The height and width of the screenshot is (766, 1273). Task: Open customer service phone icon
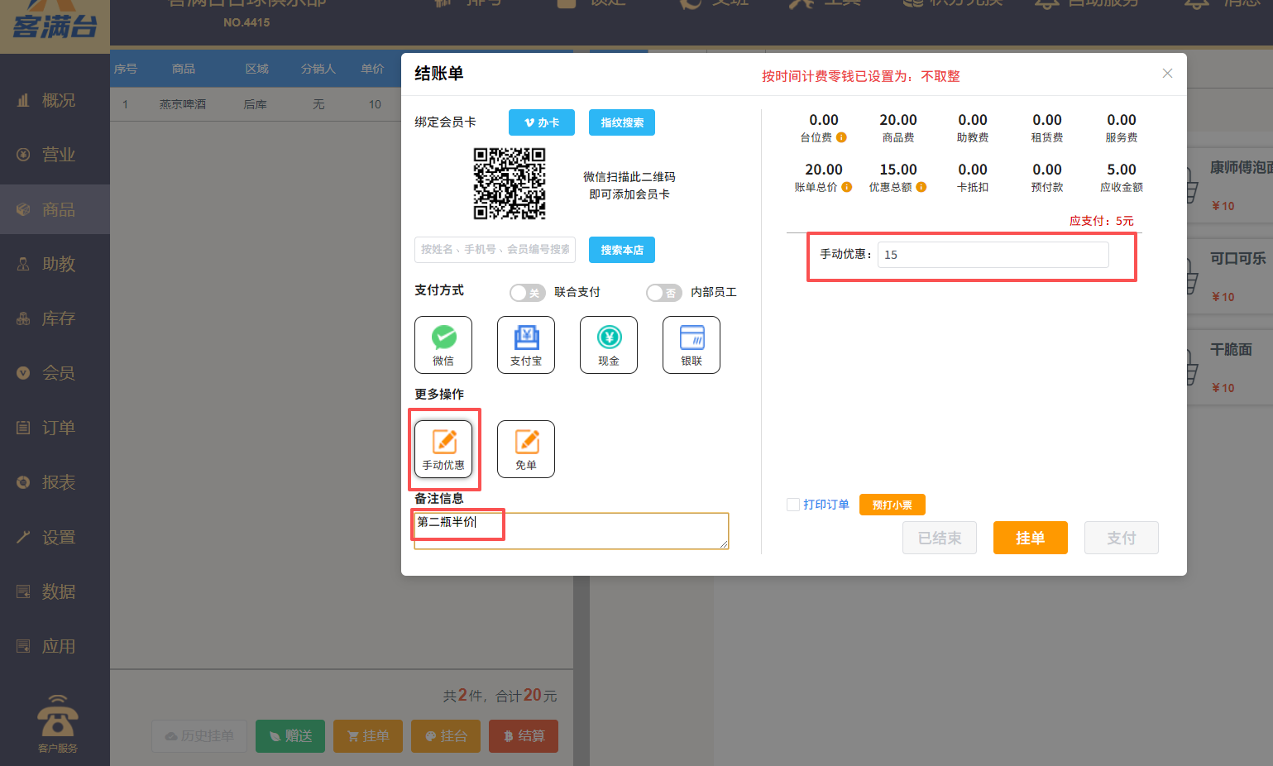click(58, 717)
